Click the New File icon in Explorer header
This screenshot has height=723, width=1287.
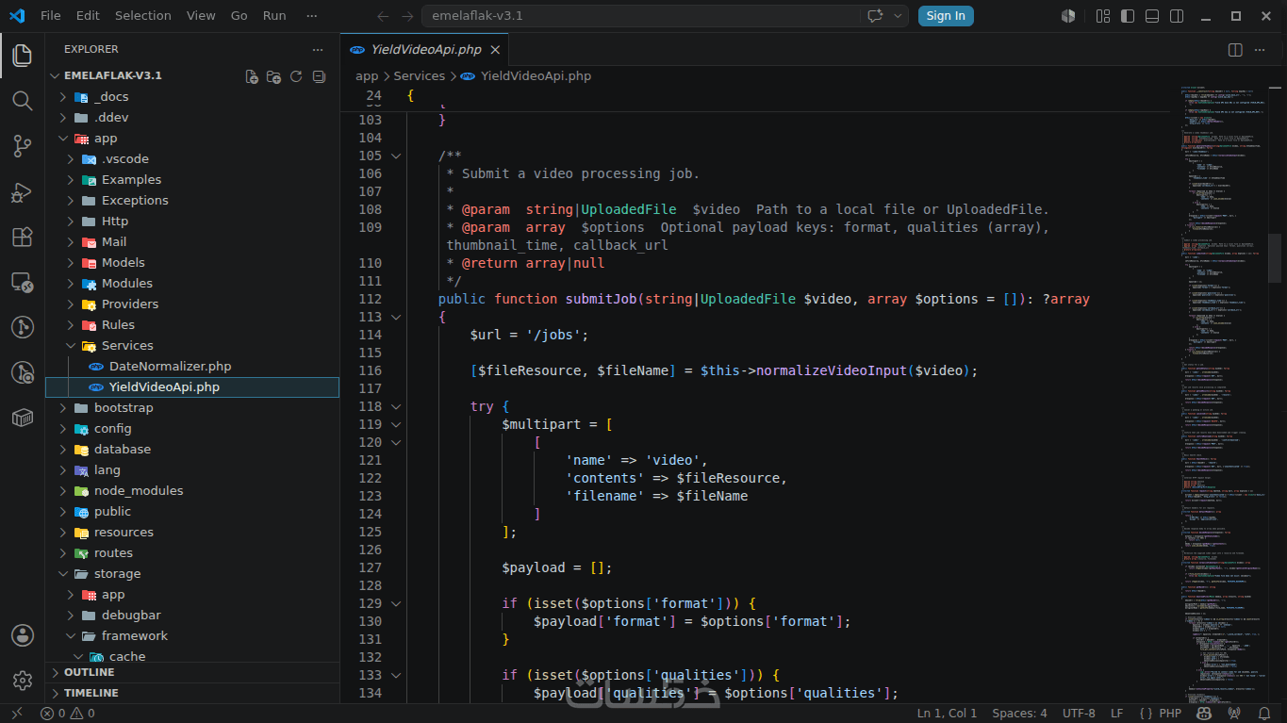252,76
